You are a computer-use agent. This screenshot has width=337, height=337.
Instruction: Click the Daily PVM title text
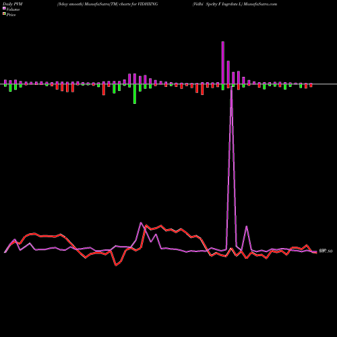[13, 4]
